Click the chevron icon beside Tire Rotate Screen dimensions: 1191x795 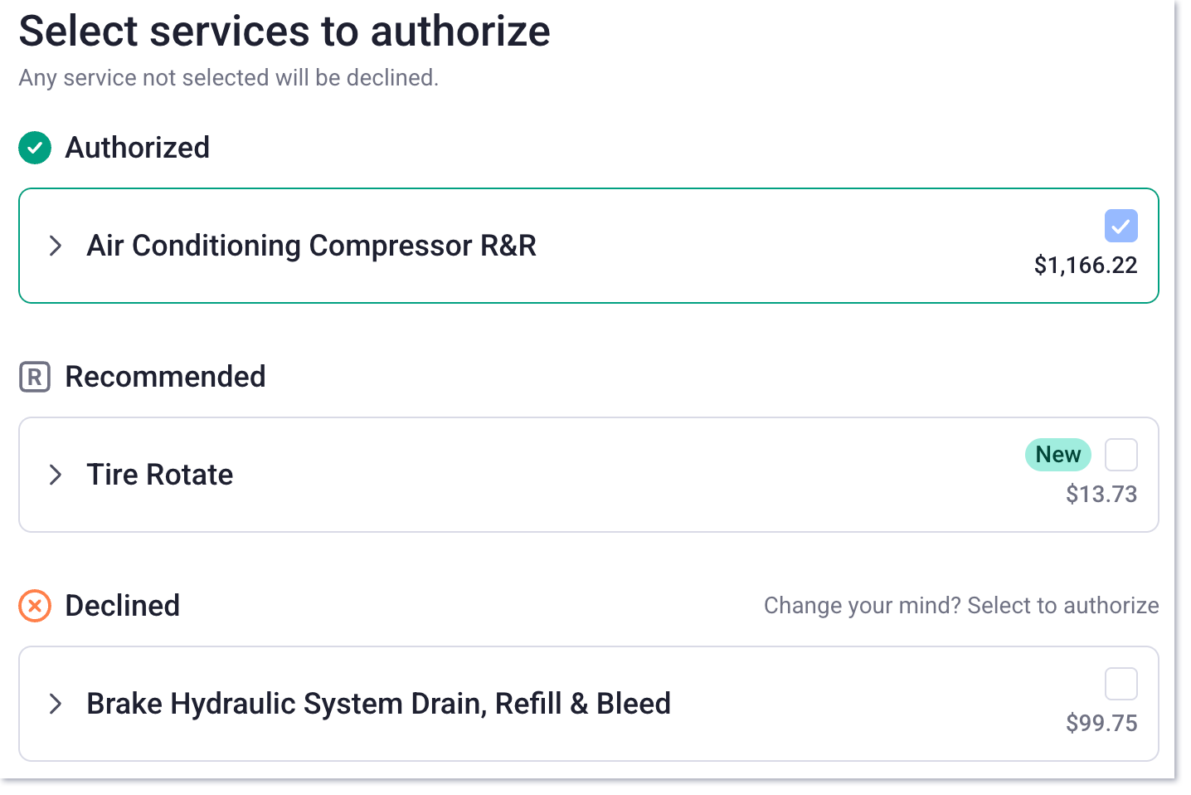(x=55, y=475)
